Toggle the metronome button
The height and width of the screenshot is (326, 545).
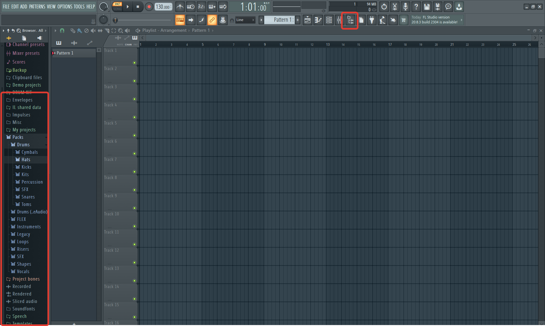pos(180,7)
